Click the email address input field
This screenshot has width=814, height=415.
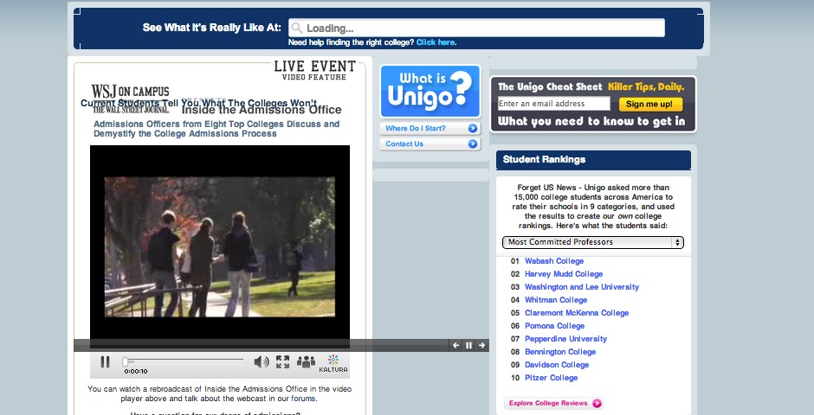[x=554, y=104]
